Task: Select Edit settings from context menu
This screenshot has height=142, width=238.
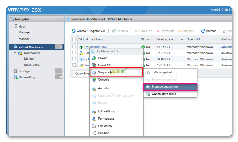Action: [x=116, y=111]
